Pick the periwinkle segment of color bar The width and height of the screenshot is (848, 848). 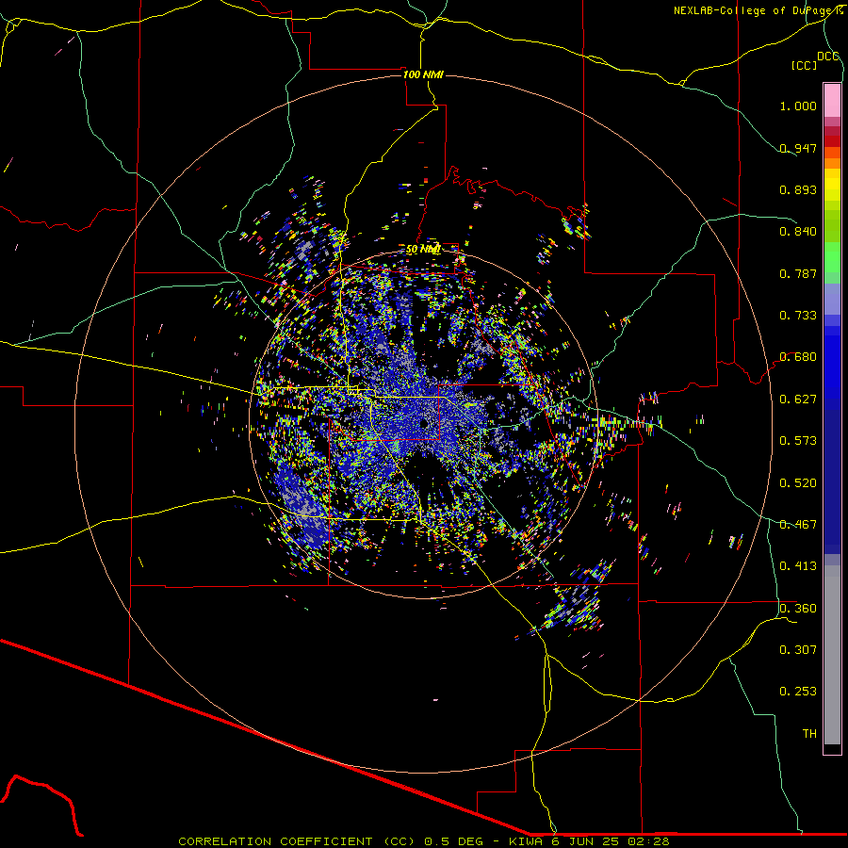[x=832, y=299]
